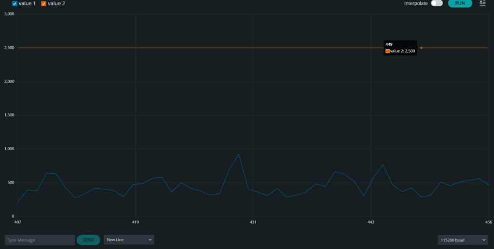Click the RUN button

click(x=460, y=3)
